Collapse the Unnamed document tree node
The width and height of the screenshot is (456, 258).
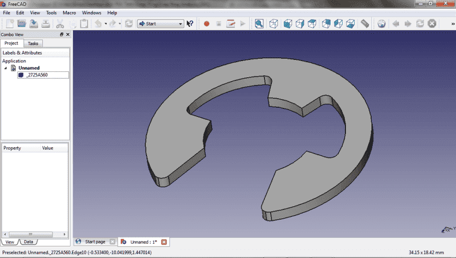(6, 68)
